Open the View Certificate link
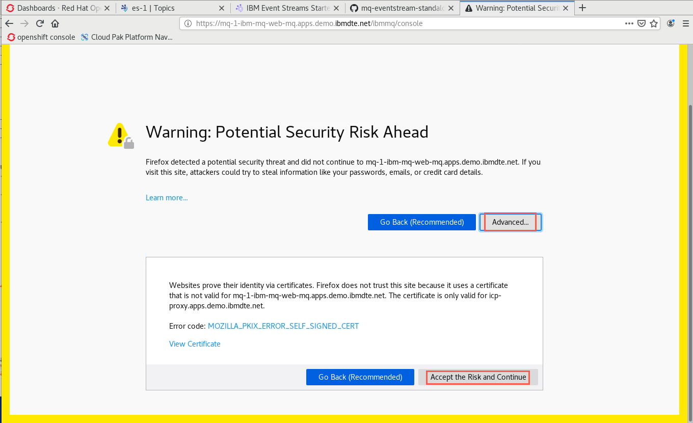 pos(195,344)
